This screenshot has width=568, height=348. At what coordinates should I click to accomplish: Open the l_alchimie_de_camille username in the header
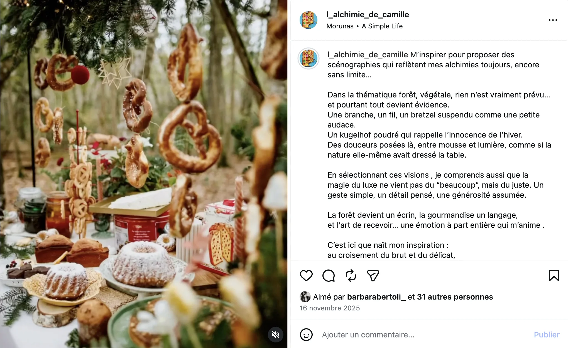tap(368, 14)
